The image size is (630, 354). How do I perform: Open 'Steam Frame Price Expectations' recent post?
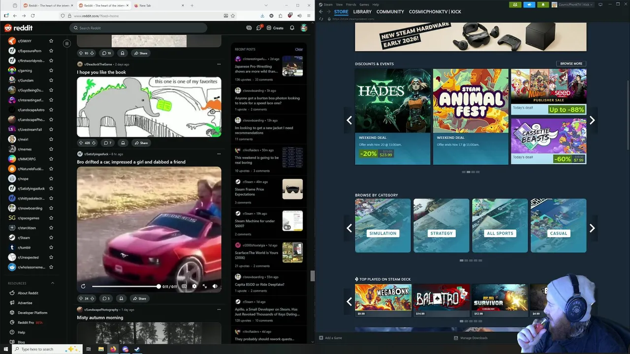(249, 192)
